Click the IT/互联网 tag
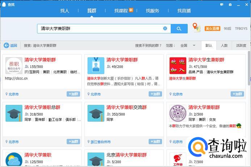Image resolution: width=251 pixels, height=167 pixels. tap(32, 72)
